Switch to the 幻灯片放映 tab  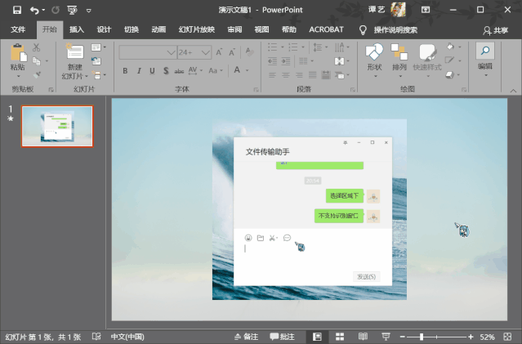(x=196, y=29)
